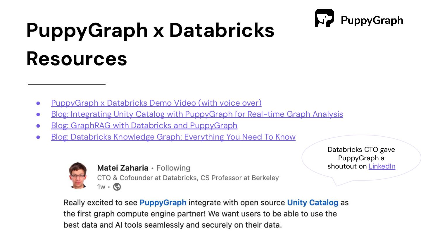Click the bullet dot beside the Demo Video link

click(38, 103)
